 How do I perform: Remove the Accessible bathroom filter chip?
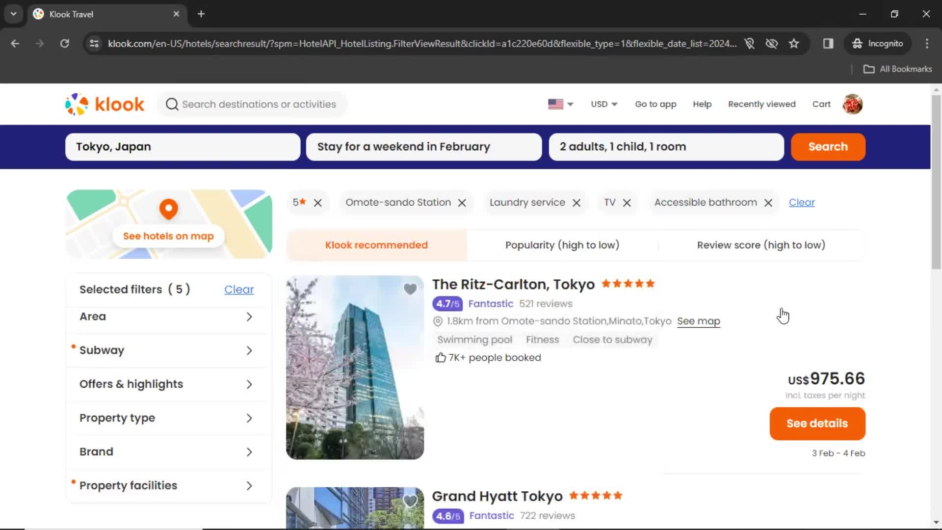(x=768, y=203)
